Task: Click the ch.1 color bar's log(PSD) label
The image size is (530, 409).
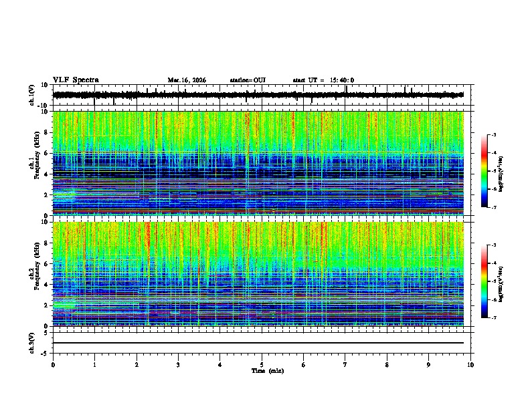Action: click(501, 174)
